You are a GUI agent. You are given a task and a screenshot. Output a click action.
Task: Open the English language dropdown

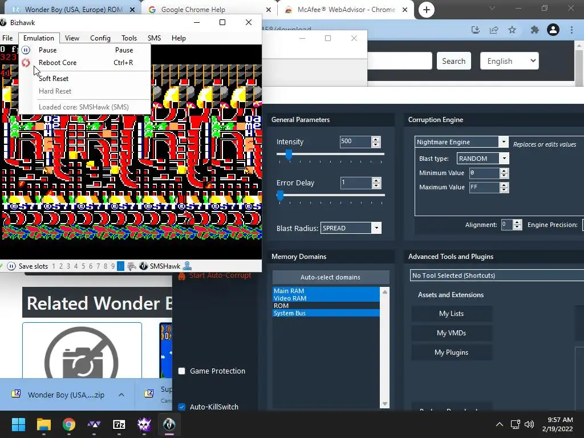[509, 61]
